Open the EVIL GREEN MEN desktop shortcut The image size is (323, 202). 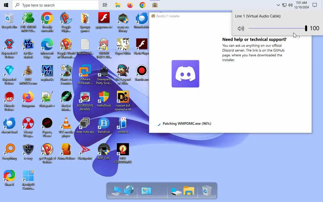(28, 22)
